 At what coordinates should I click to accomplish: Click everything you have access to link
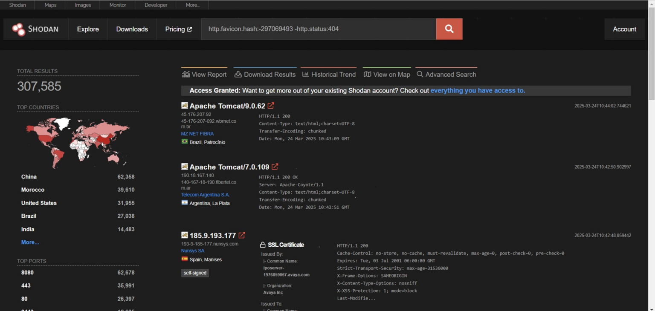click(x=477, y=90)
